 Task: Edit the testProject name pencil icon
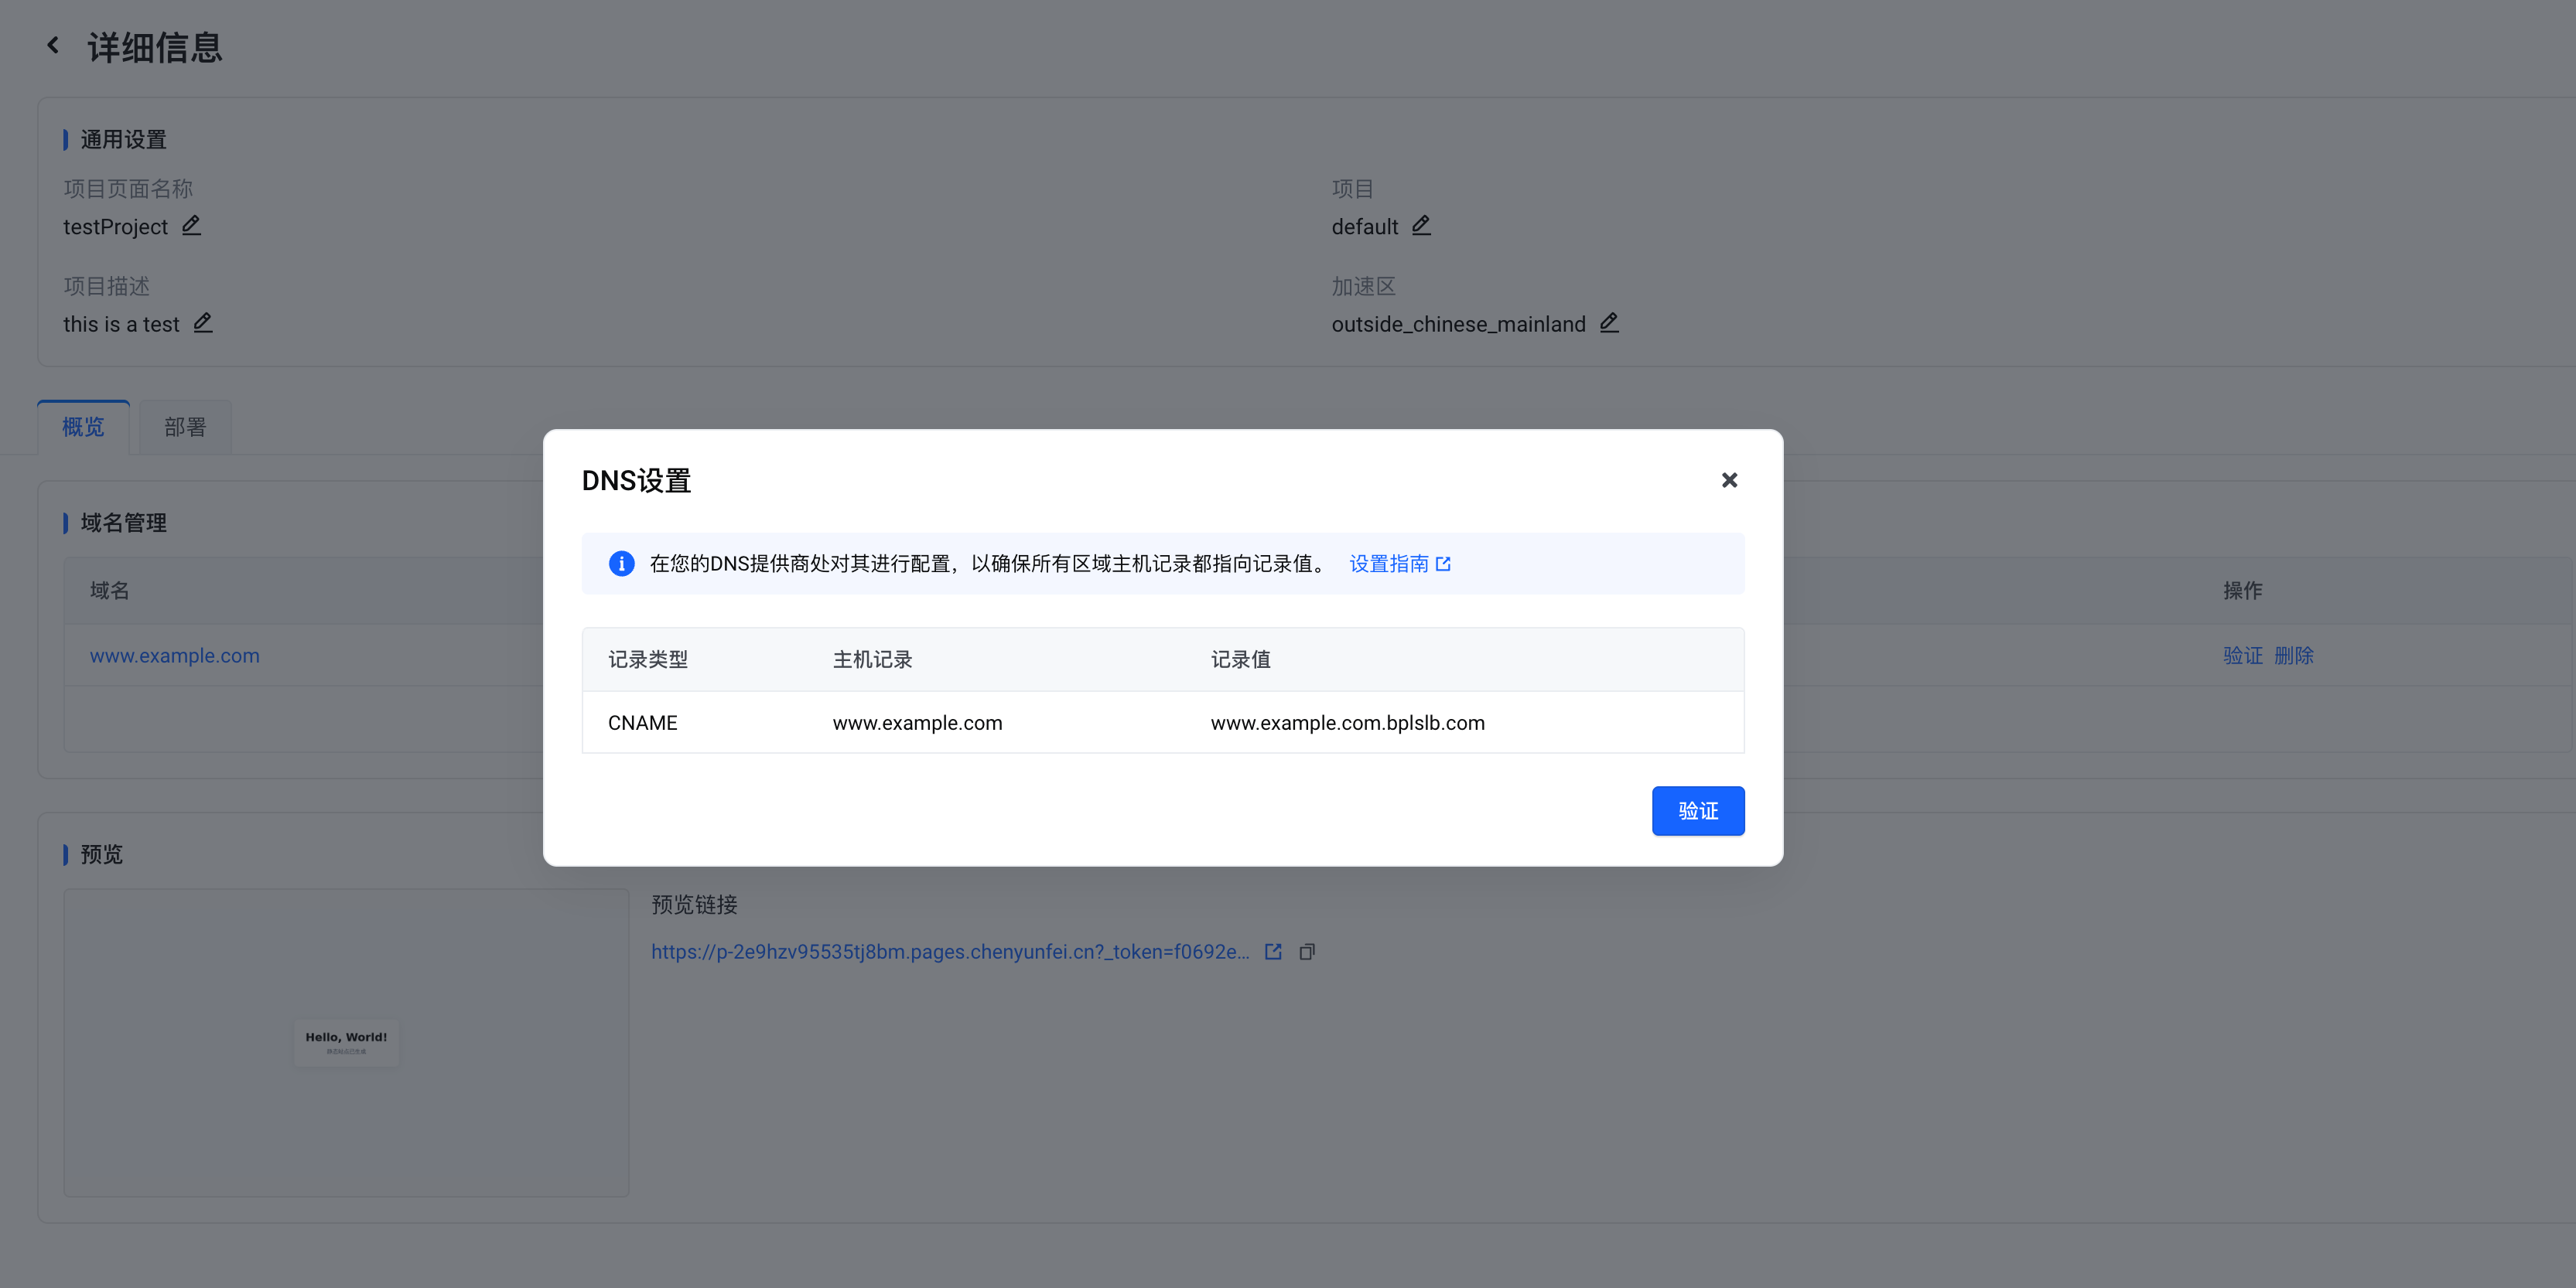191,226
